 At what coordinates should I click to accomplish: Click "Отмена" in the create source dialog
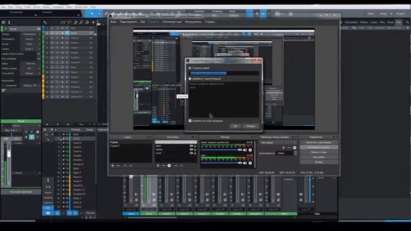(250, 126)
